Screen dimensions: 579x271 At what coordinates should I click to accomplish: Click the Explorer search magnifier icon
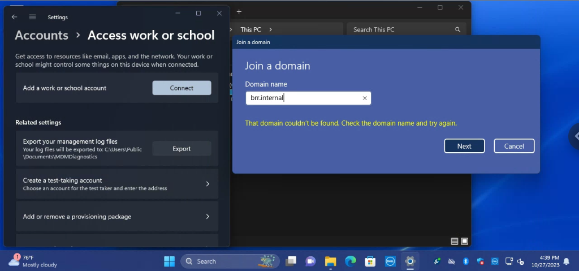(457, 29)
